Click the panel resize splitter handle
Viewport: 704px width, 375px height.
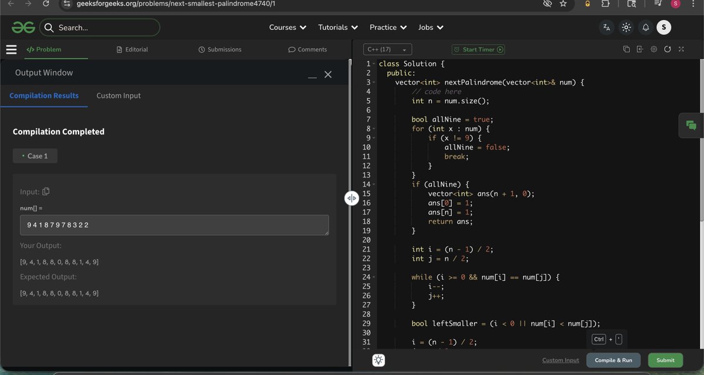[x=351, y=198]
